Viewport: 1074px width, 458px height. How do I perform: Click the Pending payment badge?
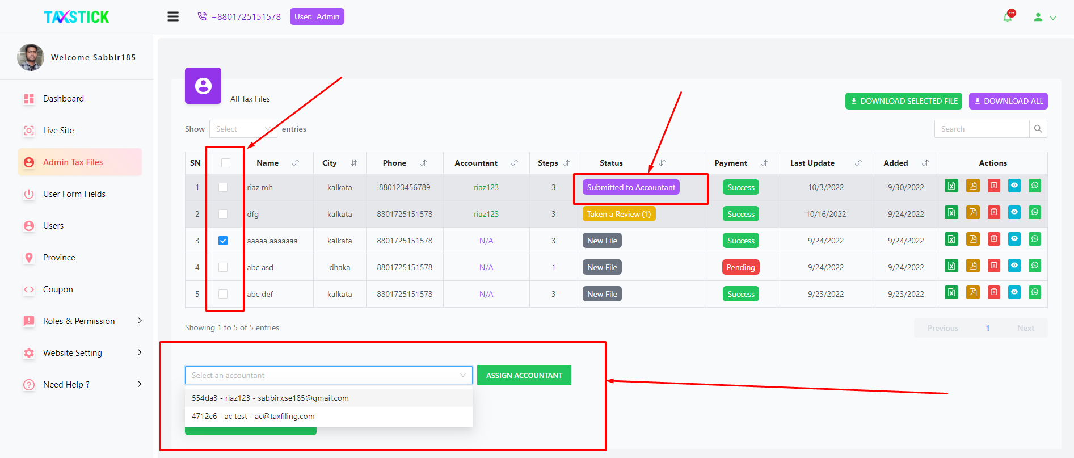click(x=740, y=267)
